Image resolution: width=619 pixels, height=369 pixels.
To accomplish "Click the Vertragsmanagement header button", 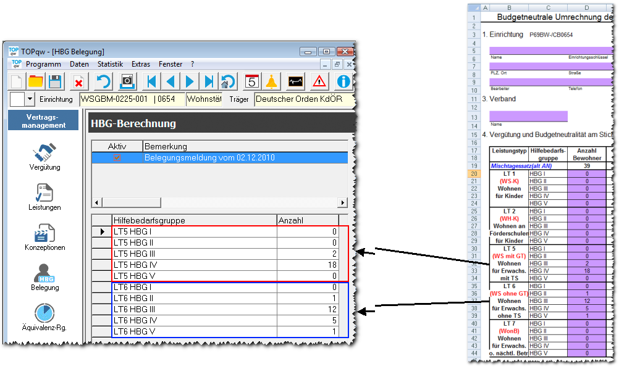I will click(44, 120).
